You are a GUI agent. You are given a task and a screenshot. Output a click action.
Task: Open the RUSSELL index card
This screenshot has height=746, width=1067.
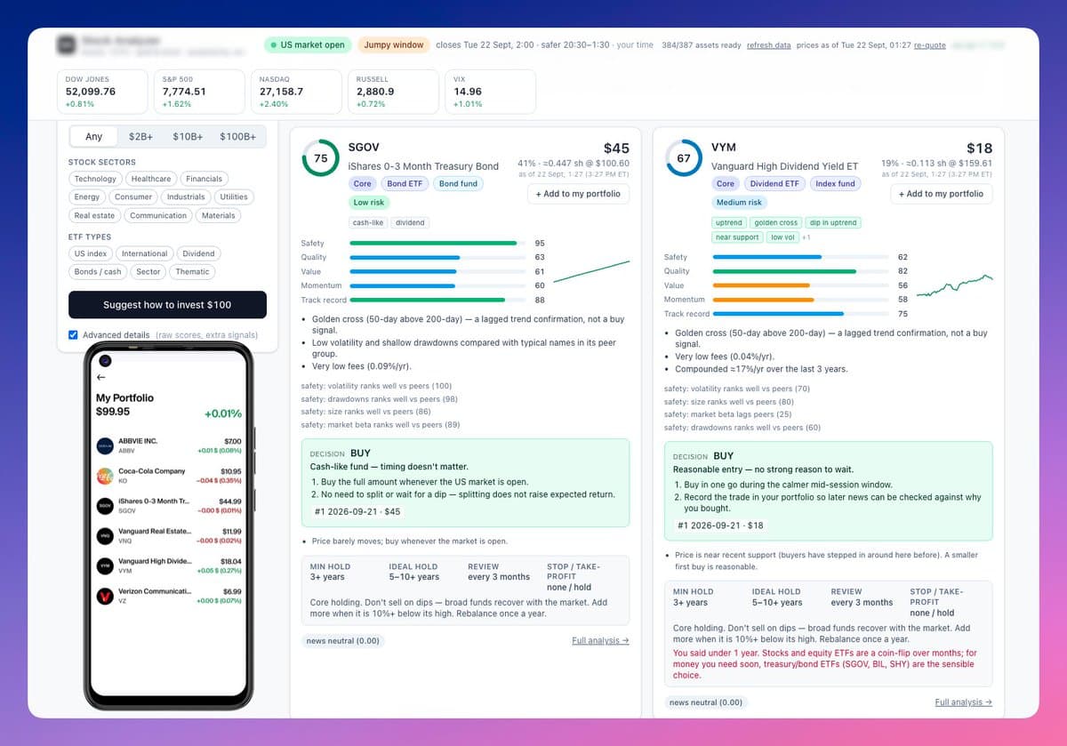394,92
